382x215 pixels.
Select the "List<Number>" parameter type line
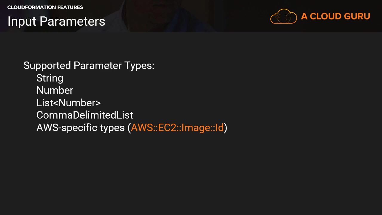[x=69, y=103]
